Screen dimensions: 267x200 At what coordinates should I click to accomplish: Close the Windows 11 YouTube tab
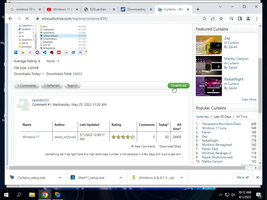[x=77, y=9]
